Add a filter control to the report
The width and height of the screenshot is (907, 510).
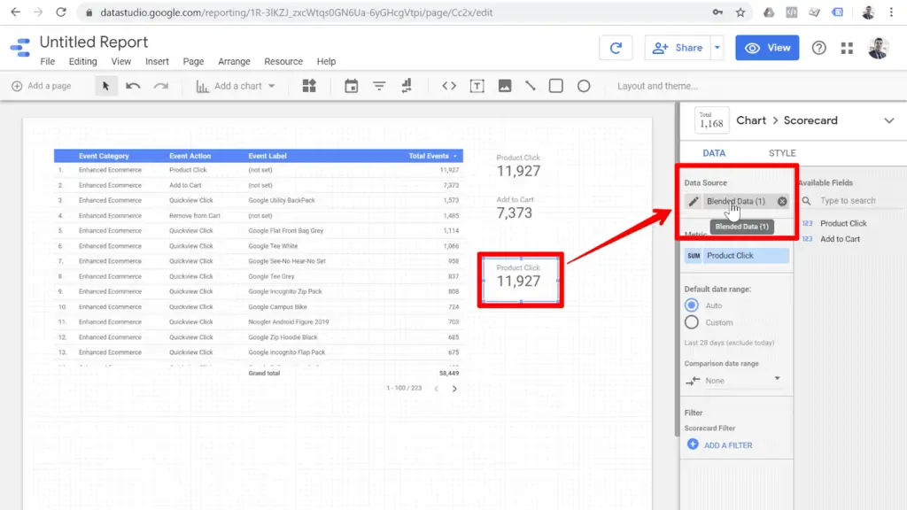click(379, 86)
